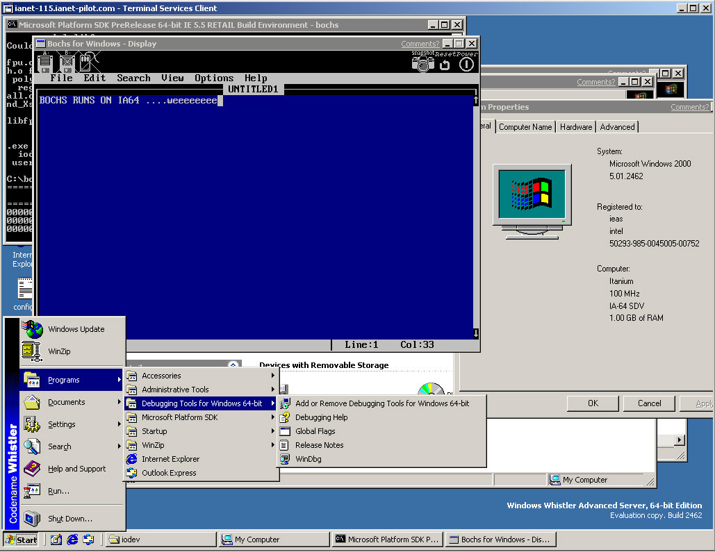Take a snapshot with the Bochs camera icon
This screenshot has width=715, height=552.
click(x=422, y=63)
